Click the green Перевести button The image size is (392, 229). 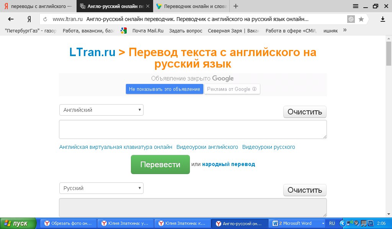click(160, 164)
